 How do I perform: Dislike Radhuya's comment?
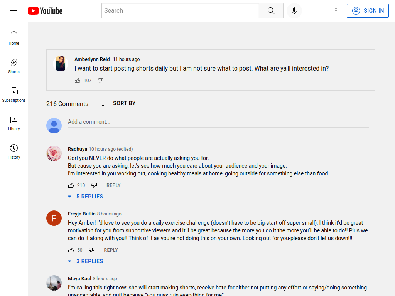(94, 185)
